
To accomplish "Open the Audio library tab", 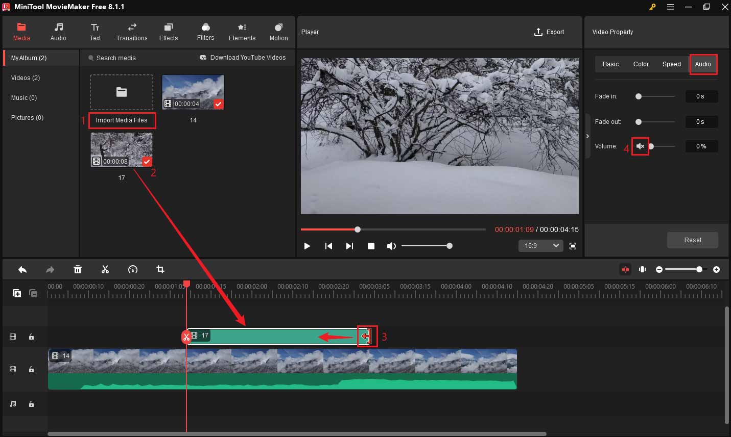I will pos(58,32).
